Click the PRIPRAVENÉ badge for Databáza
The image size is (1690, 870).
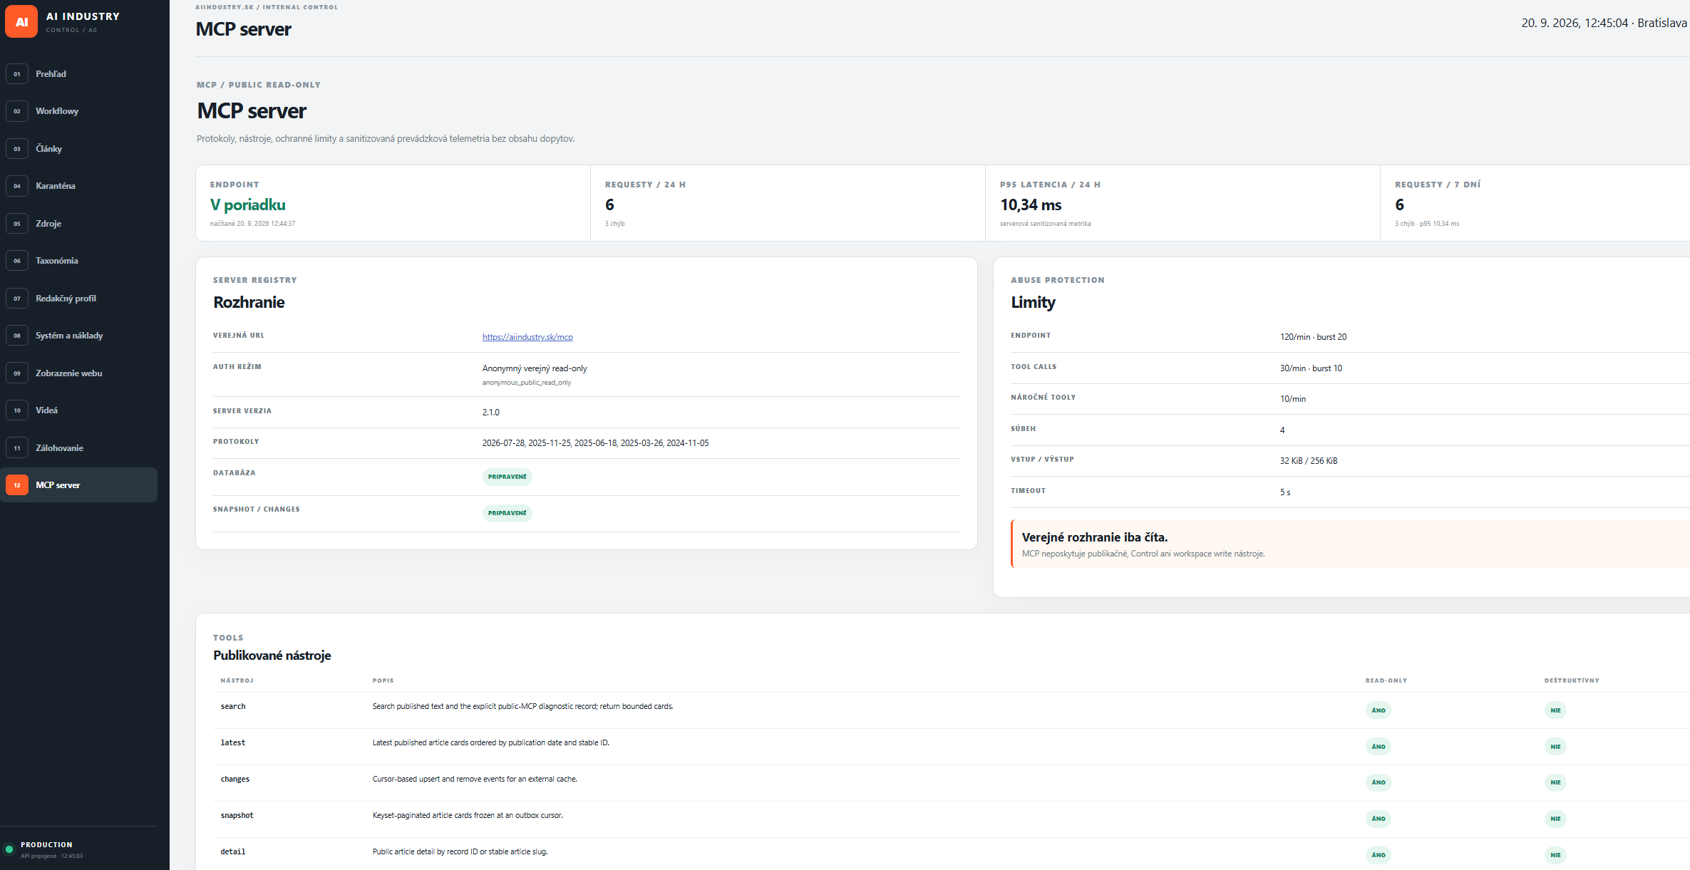click(x=507, y=477)
